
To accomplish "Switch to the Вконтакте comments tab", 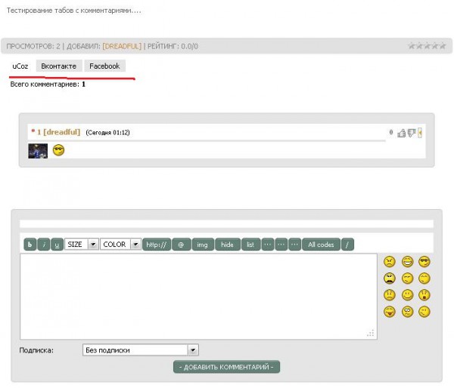I will point(59,66).
